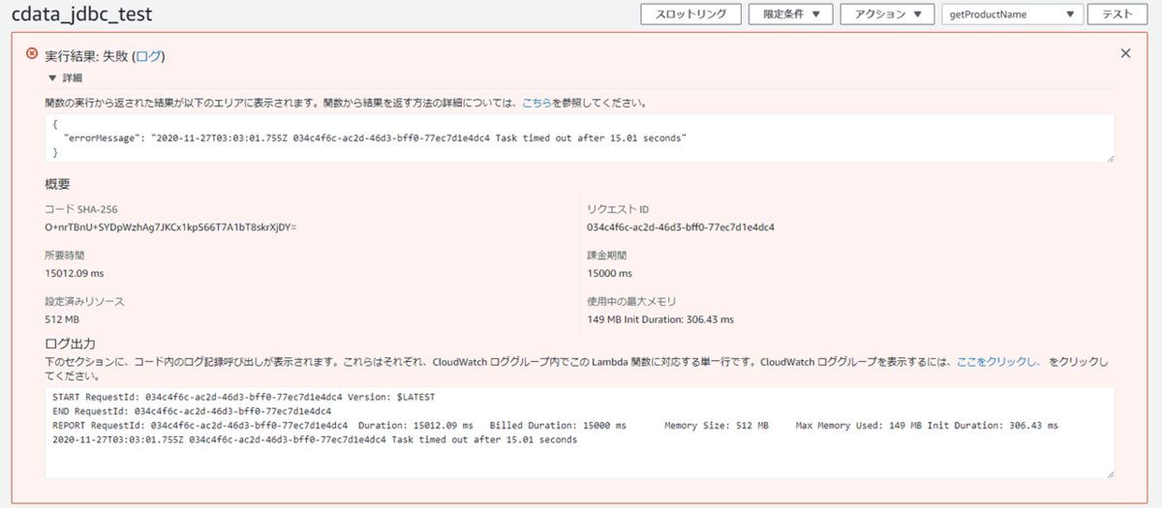Collapse the 詳細 details section

65,77
